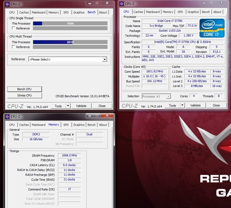
Task: Click the CPU-Z title icon in the Bench window
Action: coord(7,4)
